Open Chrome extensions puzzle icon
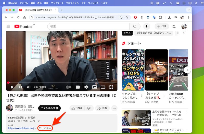The image size is (204, 134). 161,17
